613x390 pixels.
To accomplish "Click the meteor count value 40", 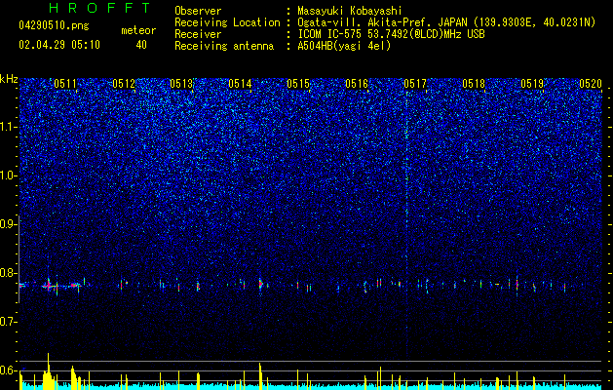I will click(141, 45).
